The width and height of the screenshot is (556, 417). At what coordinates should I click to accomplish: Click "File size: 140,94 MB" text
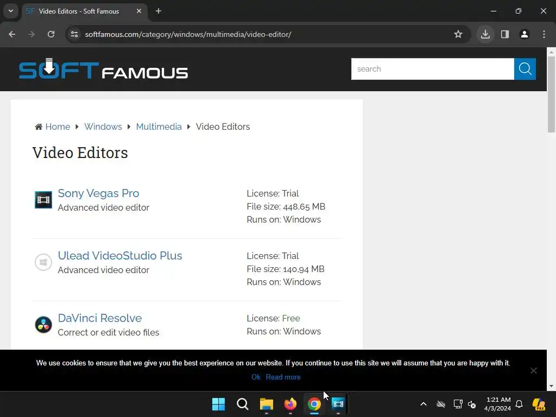coord(286,269)
